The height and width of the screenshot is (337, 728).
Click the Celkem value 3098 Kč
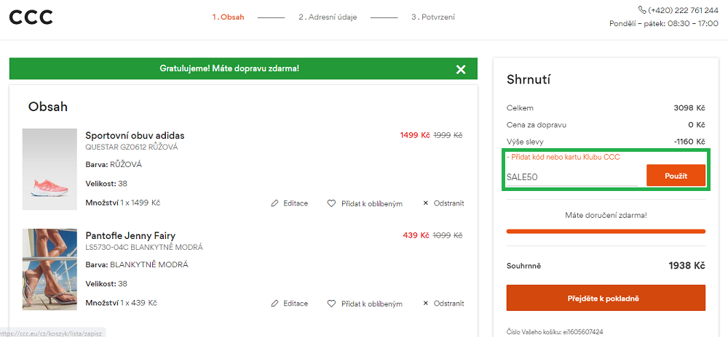[689, 108]
